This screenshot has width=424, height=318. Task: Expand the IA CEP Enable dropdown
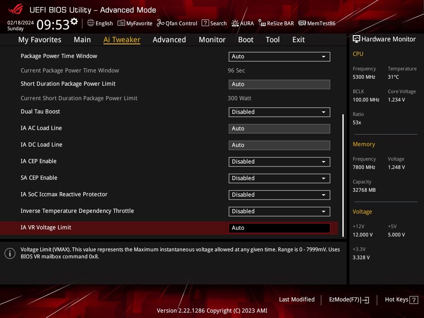(279, 162)
